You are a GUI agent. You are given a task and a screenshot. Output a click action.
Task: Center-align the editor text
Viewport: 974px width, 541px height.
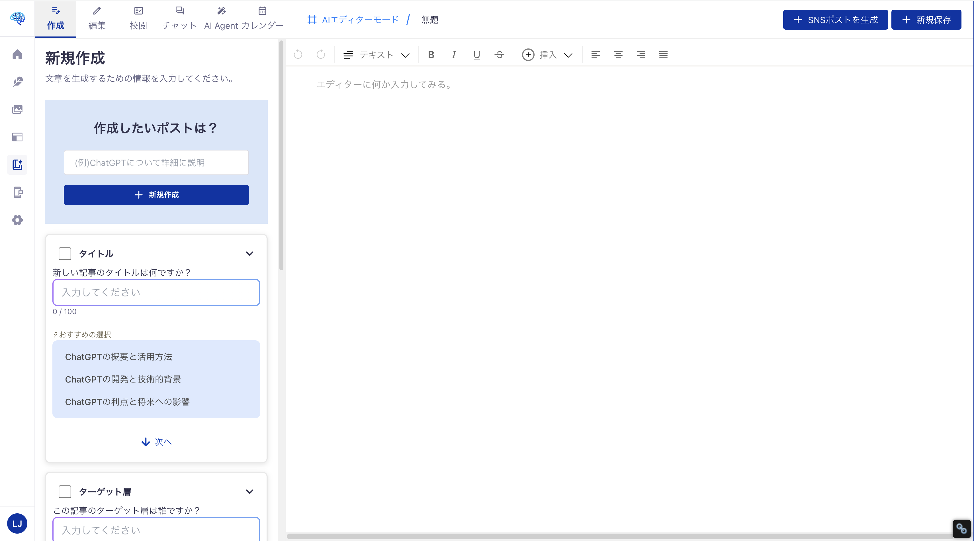pyautogui.click(x=618, y=55)
